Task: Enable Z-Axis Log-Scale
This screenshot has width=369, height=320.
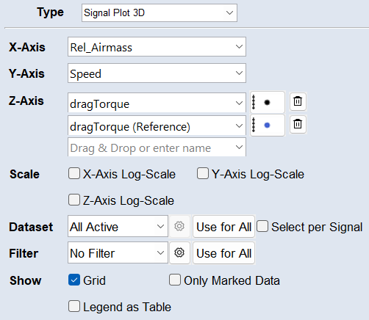Action: [x=74, y=200]
